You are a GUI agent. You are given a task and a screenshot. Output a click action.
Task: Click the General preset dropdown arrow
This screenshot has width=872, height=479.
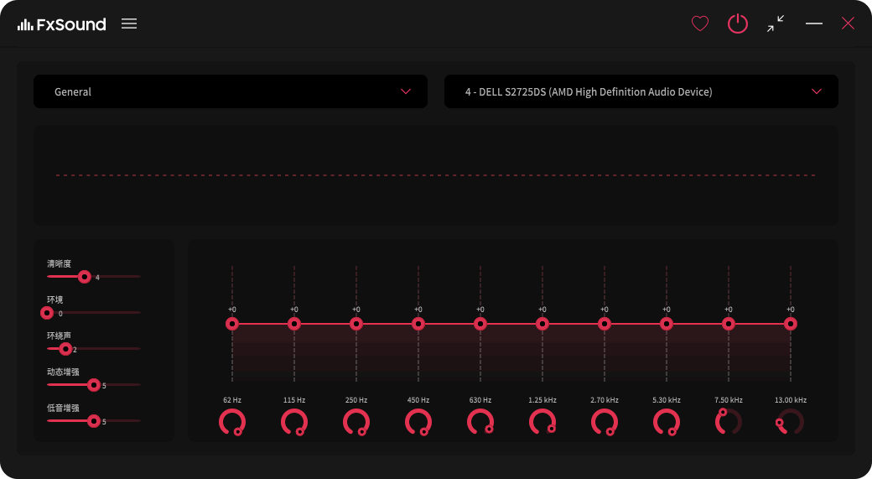[x=406, y=91]
